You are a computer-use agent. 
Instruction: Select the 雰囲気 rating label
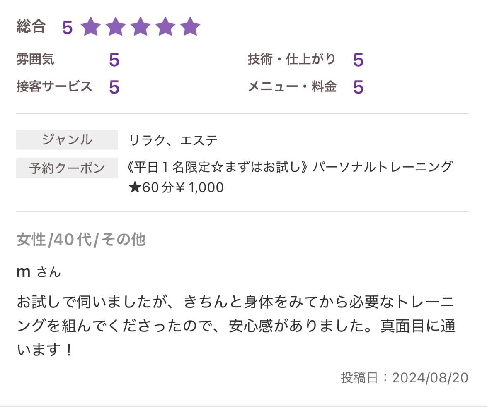(35, 60)
